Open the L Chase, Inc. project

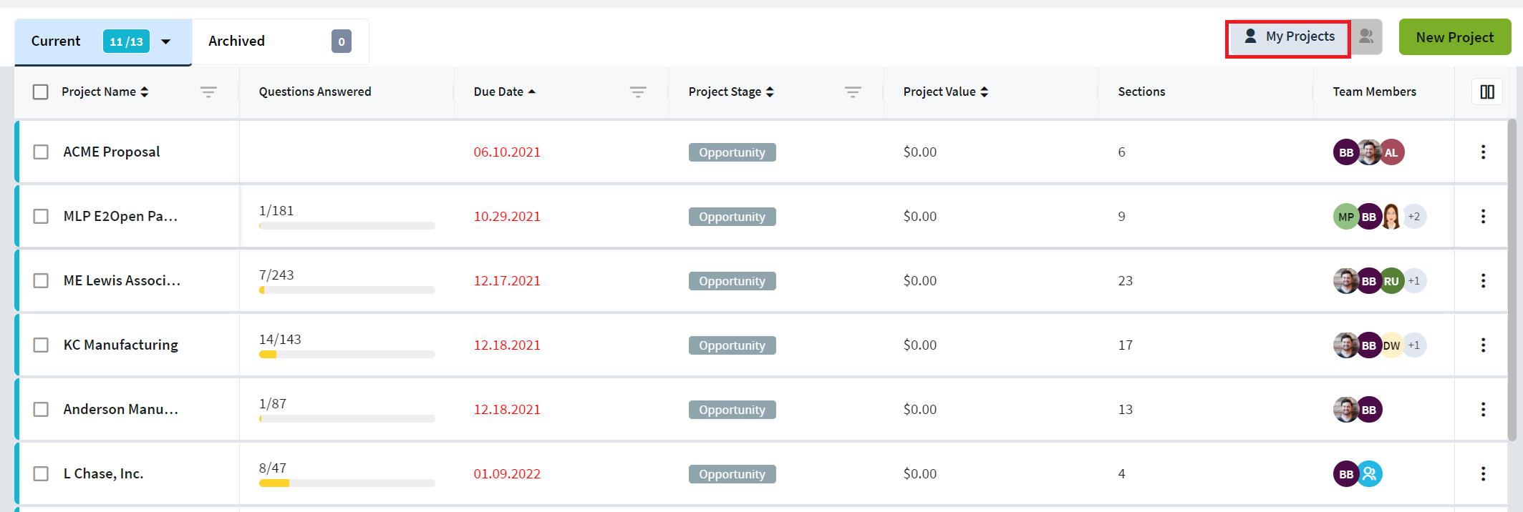click(104, 473)
